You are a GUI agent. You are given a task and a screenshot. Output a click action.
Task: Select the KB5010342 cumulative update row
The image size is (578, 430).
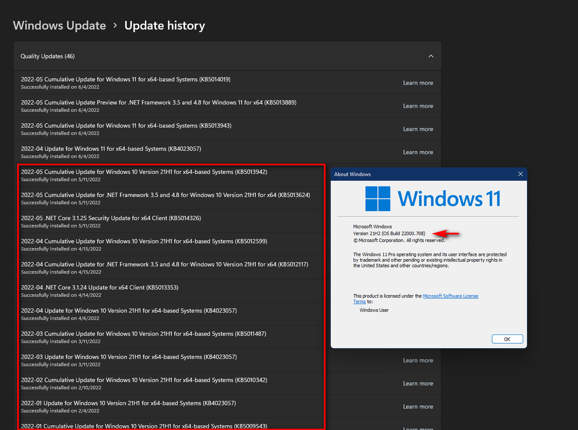pos(227,383)
